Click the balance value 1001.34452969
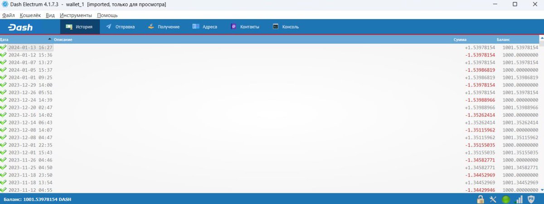The height and width of the screenshot is (204, 544). [520, 182]
